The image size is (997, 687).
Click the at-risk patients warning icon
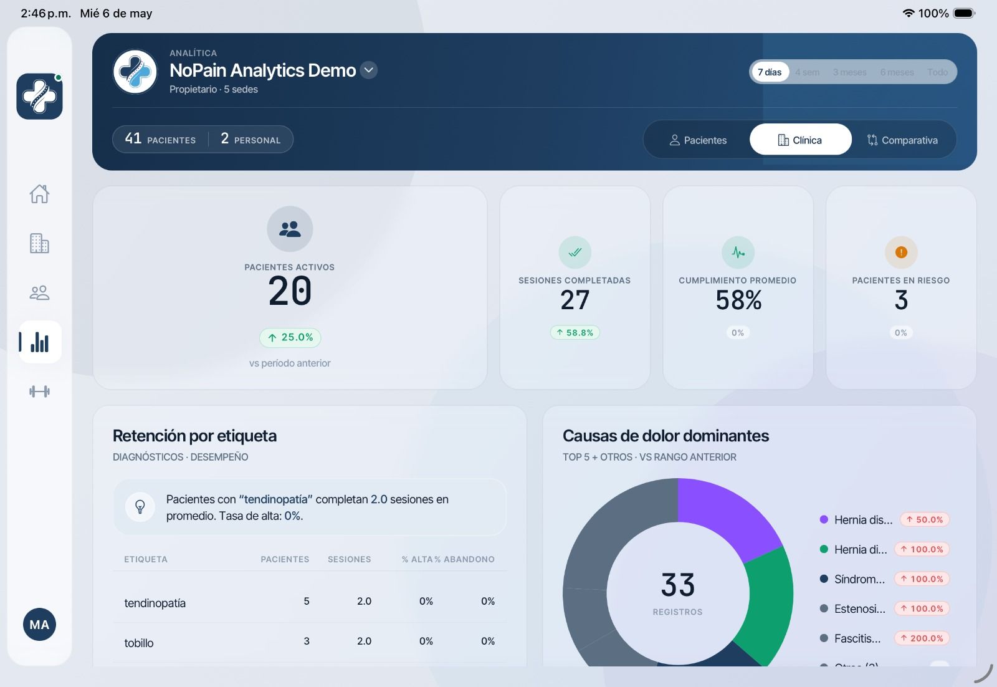(x=901, y=252)
